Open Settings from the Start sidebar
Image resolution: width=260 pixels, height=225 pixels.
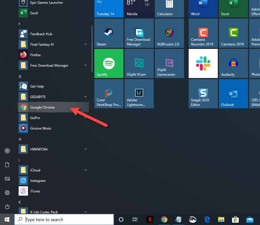(7, 192)
